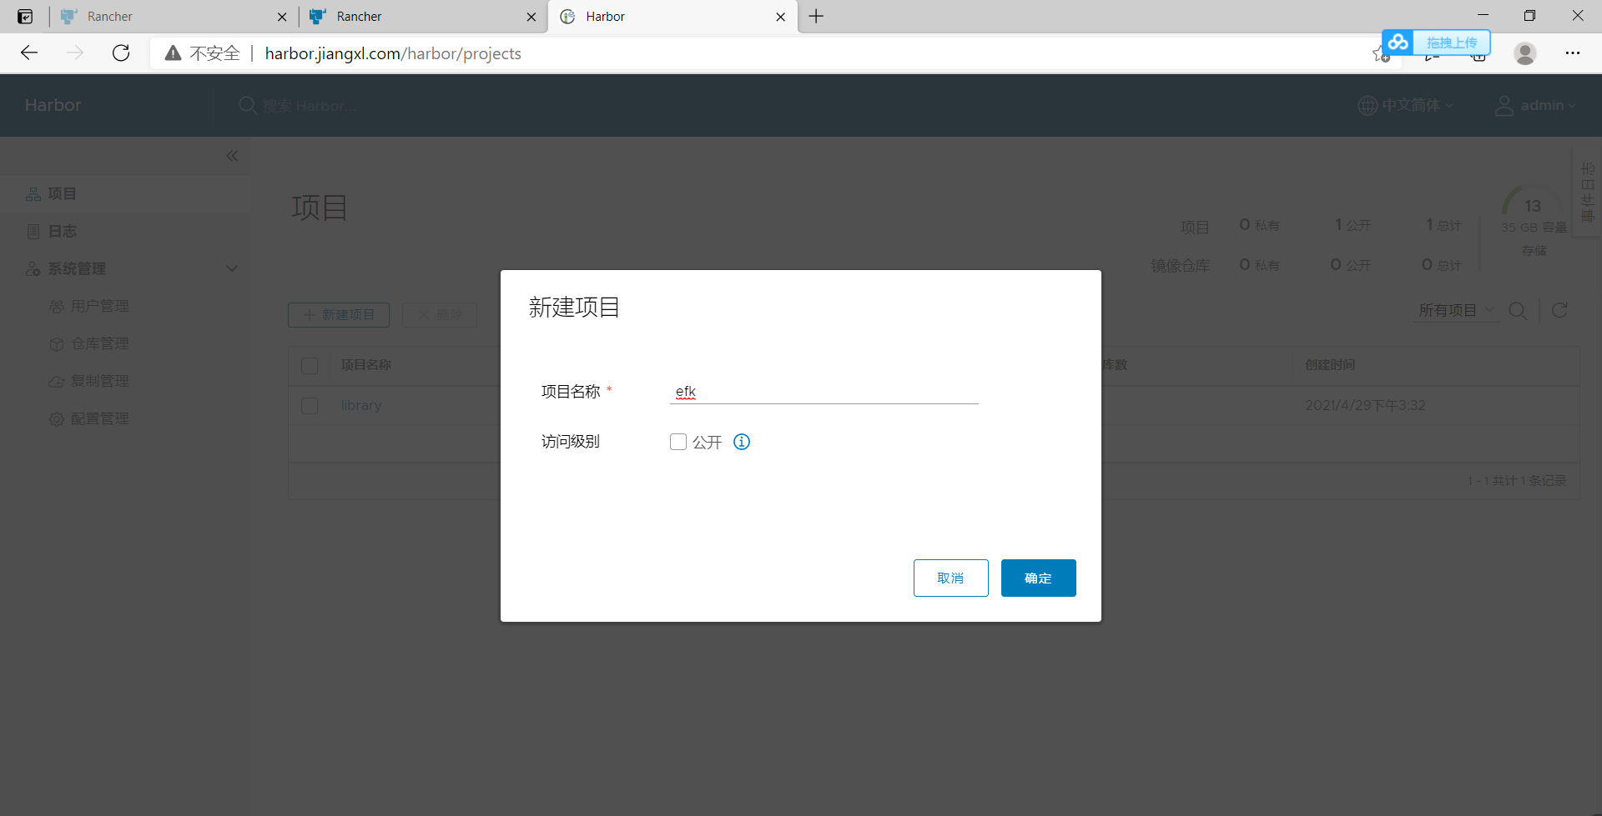This screenshot has height=816, width=1602.
Task: Cancel the new project dialog
Action: point(950,578)
